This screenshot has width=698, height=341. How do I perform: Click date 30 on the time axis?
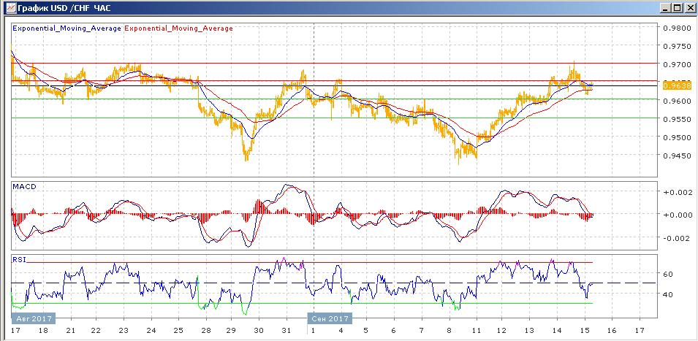point(259,331)
